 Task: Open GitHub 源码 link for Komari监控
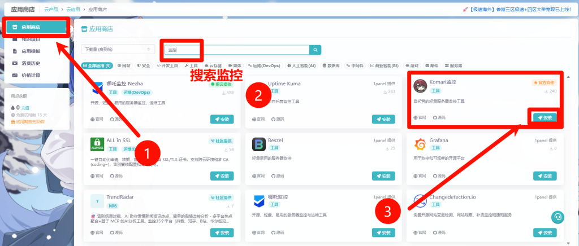click(438, 118)
